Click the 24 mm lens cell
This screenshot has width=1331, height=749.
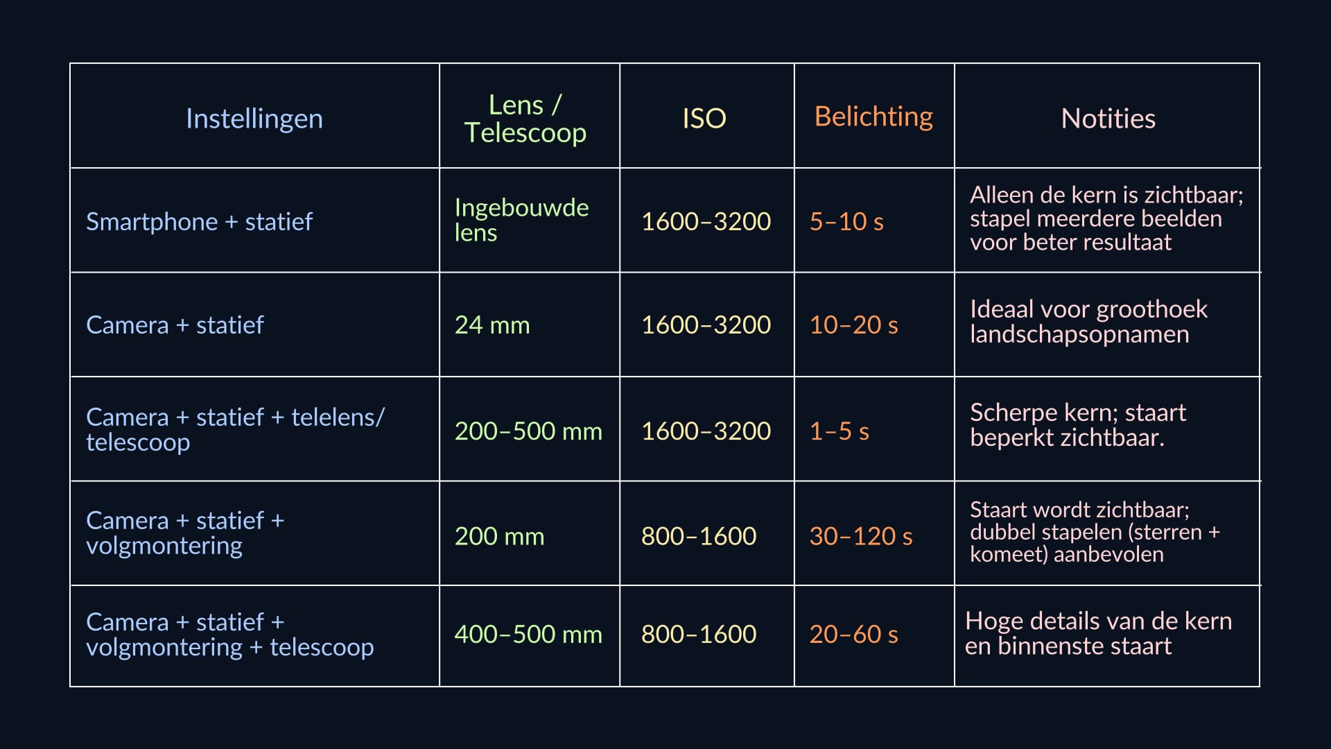(x=492, y=325)
